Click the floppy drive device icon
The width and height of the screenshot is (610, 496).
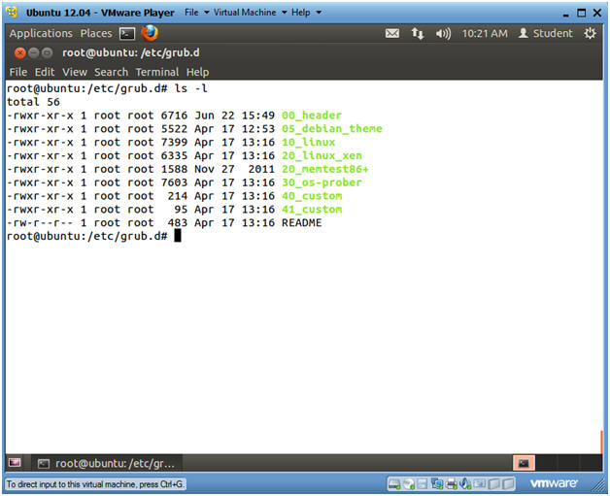(423, 484)
